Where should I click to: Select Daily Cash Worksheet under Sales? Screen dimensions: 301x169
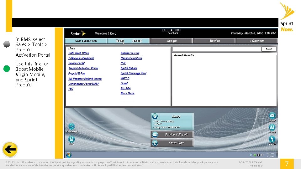click(x=167, y=127)
